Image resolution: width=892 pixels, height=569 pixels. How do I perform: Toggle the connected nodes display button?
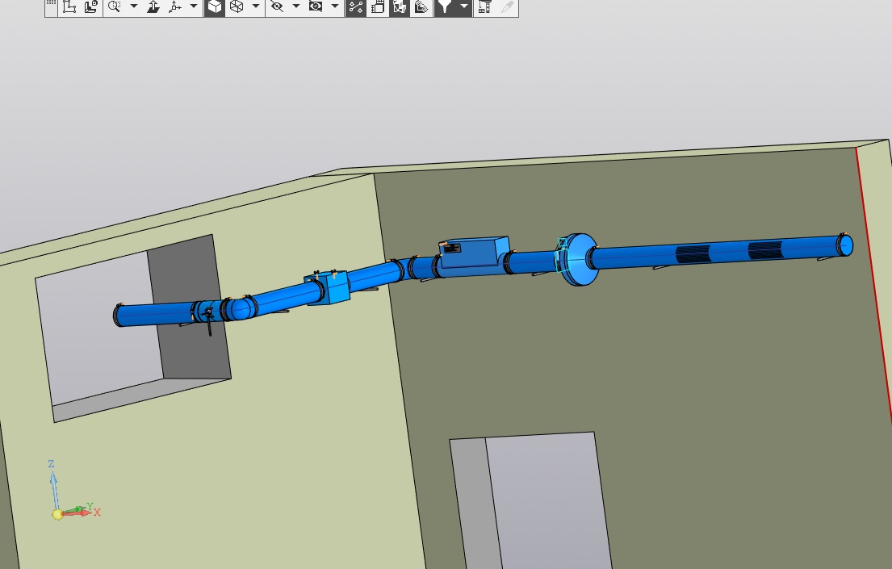click(355, 6)
